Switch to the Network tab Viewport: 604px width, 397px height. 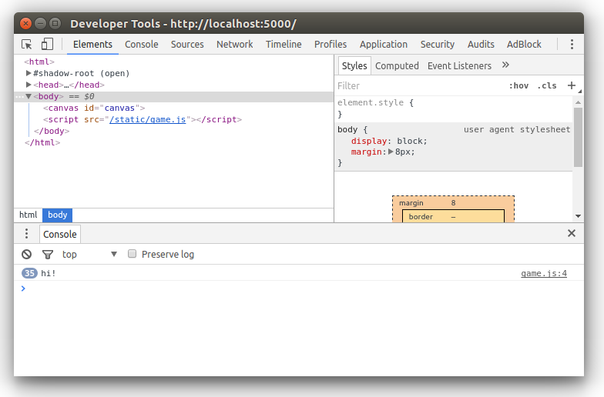pos(234,45)
